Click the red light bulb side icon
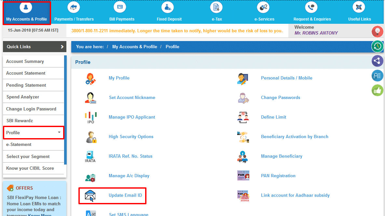 pyautogui.click(x=378, y=32)
